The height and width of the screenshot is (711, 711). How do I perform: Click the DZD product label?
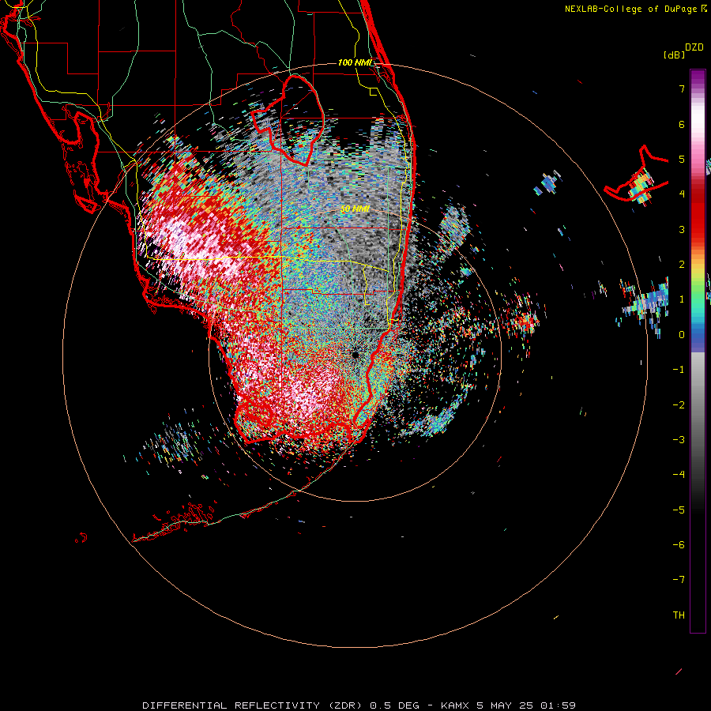click(x=694, y=47)
